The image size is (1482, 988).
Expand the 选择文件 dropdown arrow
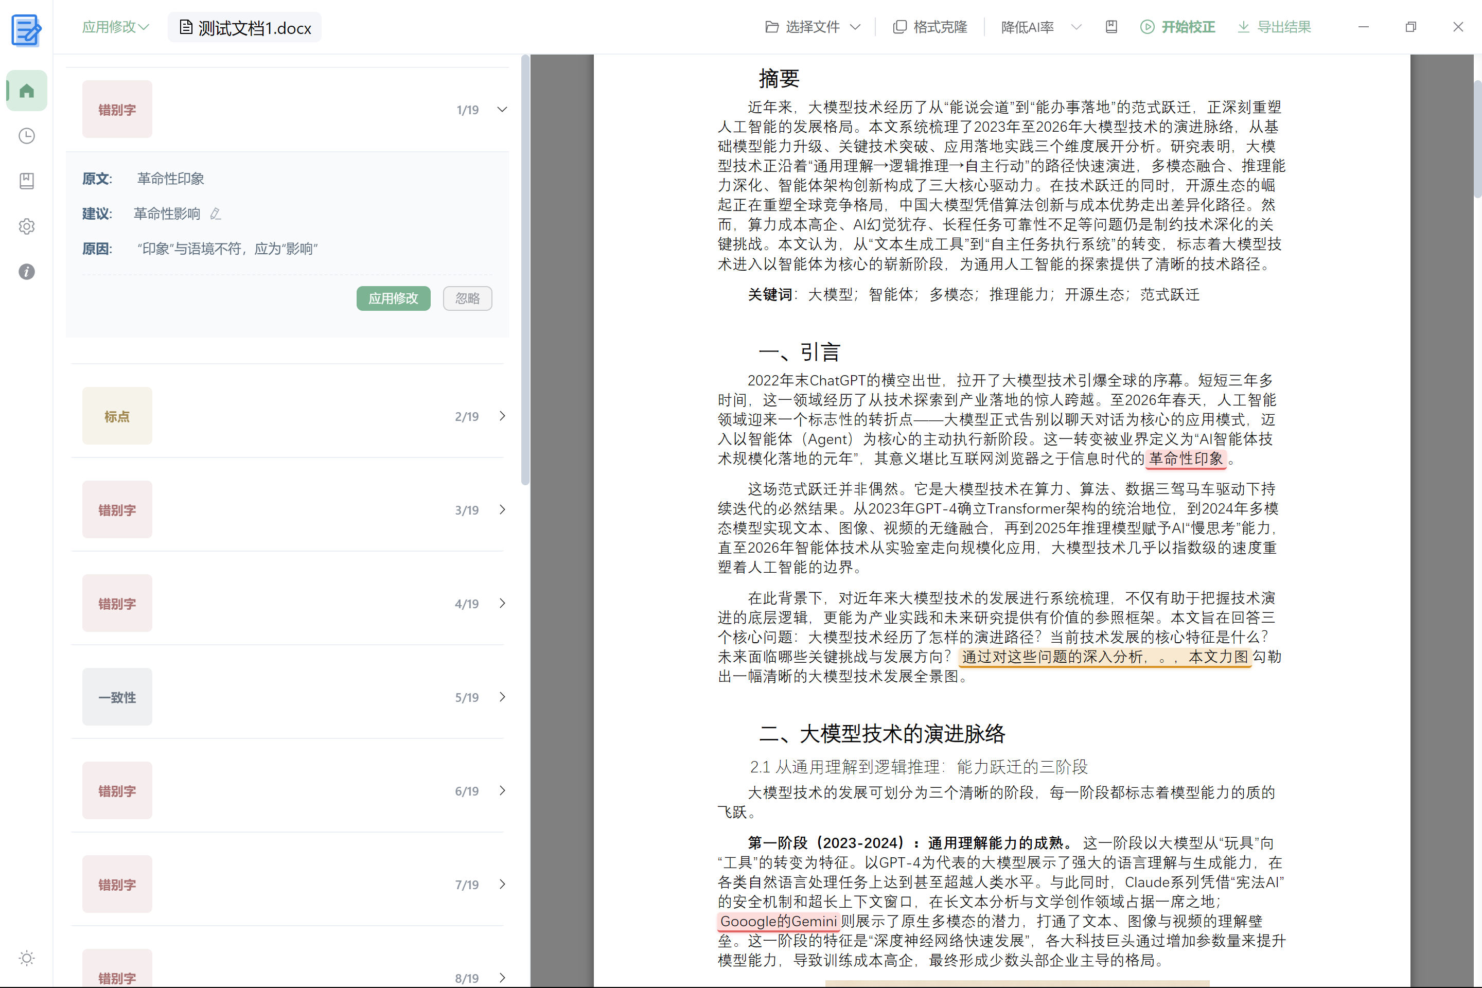(855, 27)
